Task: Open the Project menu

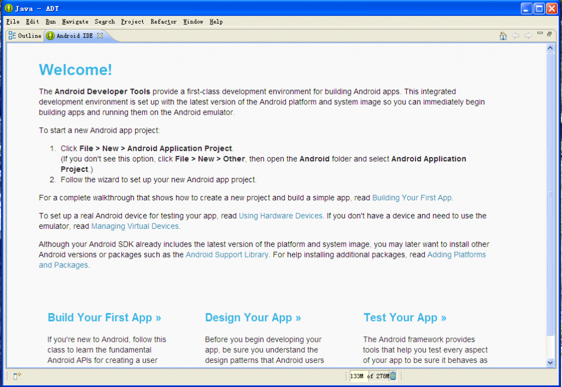Action: click(132, 21)
